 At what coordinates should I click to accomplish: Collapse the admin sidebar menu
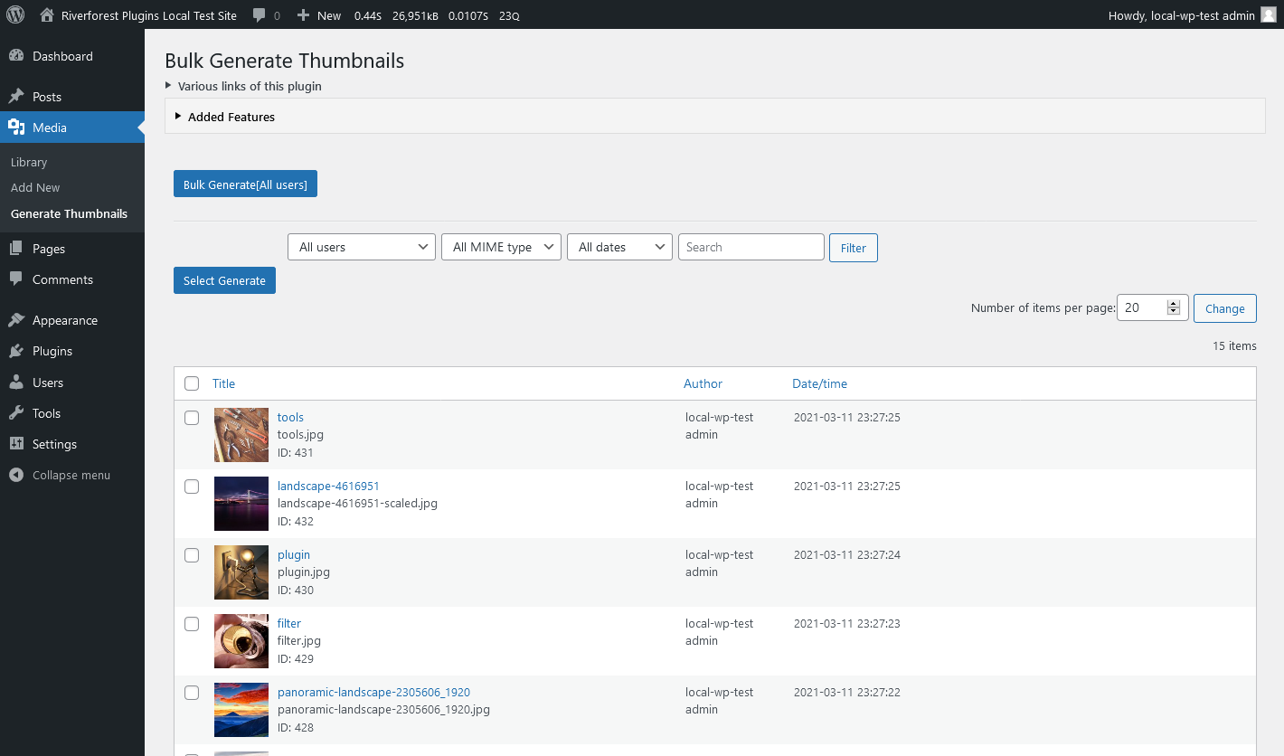pos(60,475)
